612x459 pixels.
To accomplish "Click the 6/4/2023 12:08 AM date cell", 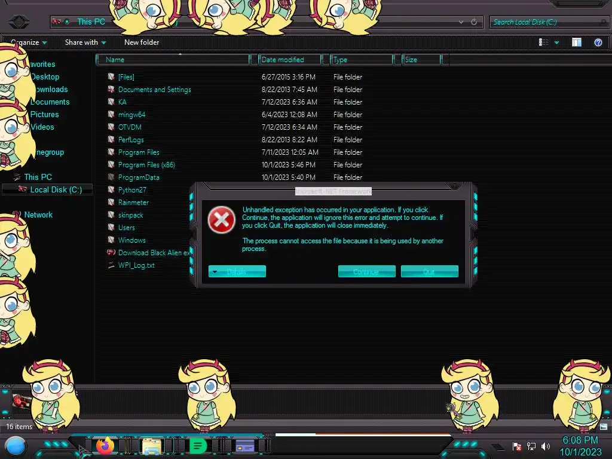I will 289,114.
